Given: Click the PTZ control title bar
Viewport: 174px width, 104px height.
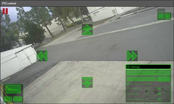Looking at the screenshot, I should [x=87, y=3].
